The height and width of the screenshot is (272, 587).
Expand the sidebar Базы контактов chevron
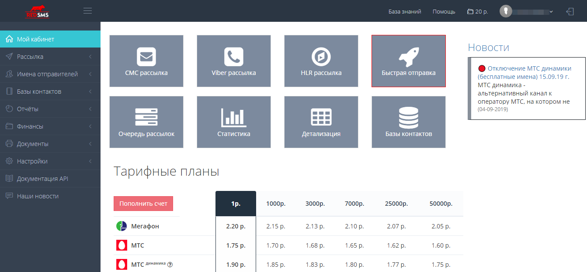90,92
